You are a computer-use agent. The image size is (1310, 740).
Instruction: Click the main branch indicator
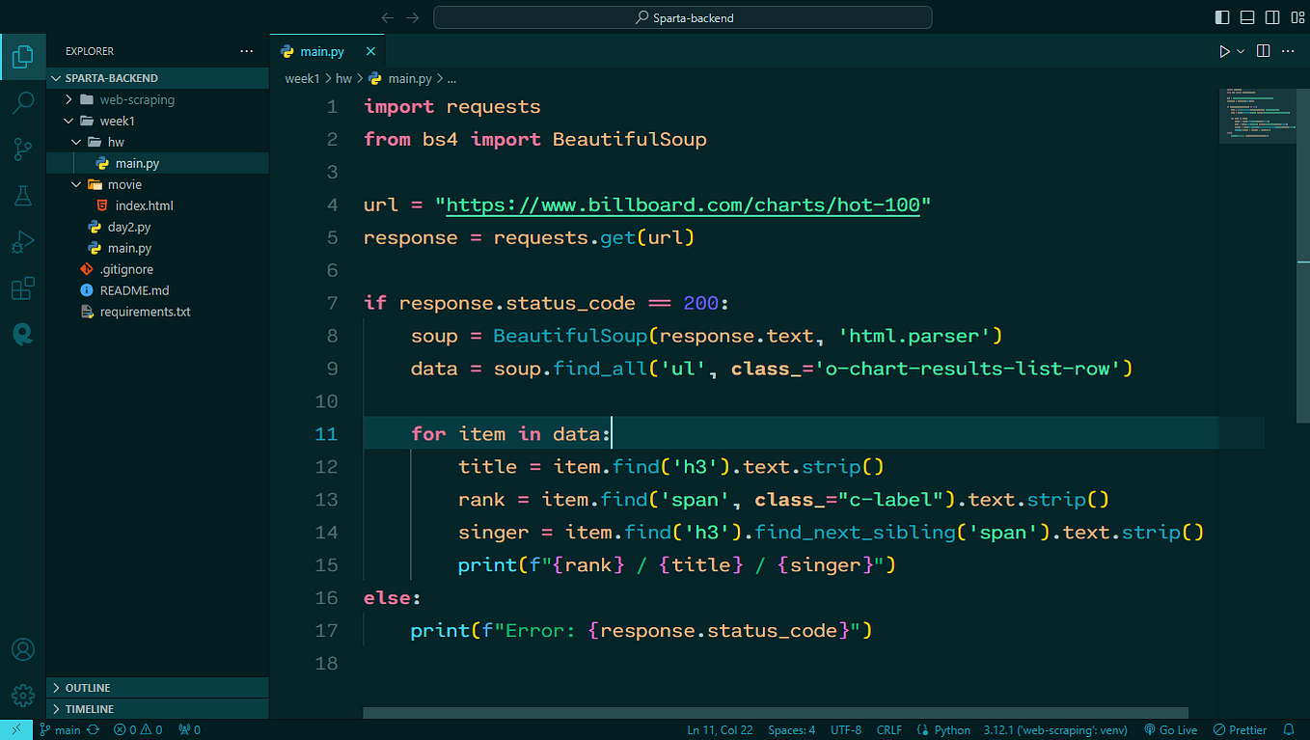tap(60, 729)
